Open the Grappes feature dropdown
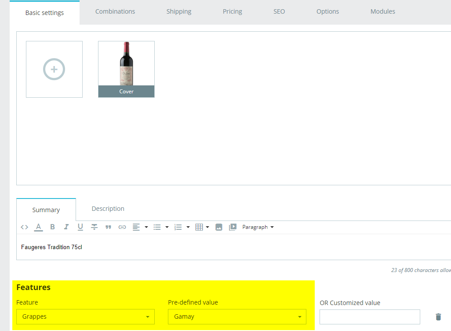Viewport: 451px width, 331px height. (x=85, y=316)
